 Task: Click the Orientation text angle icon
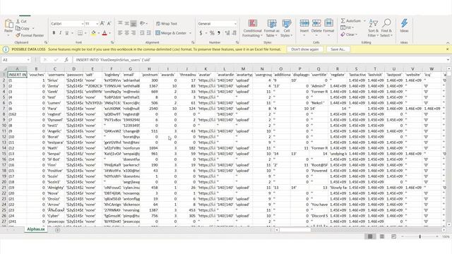[142, 23]
